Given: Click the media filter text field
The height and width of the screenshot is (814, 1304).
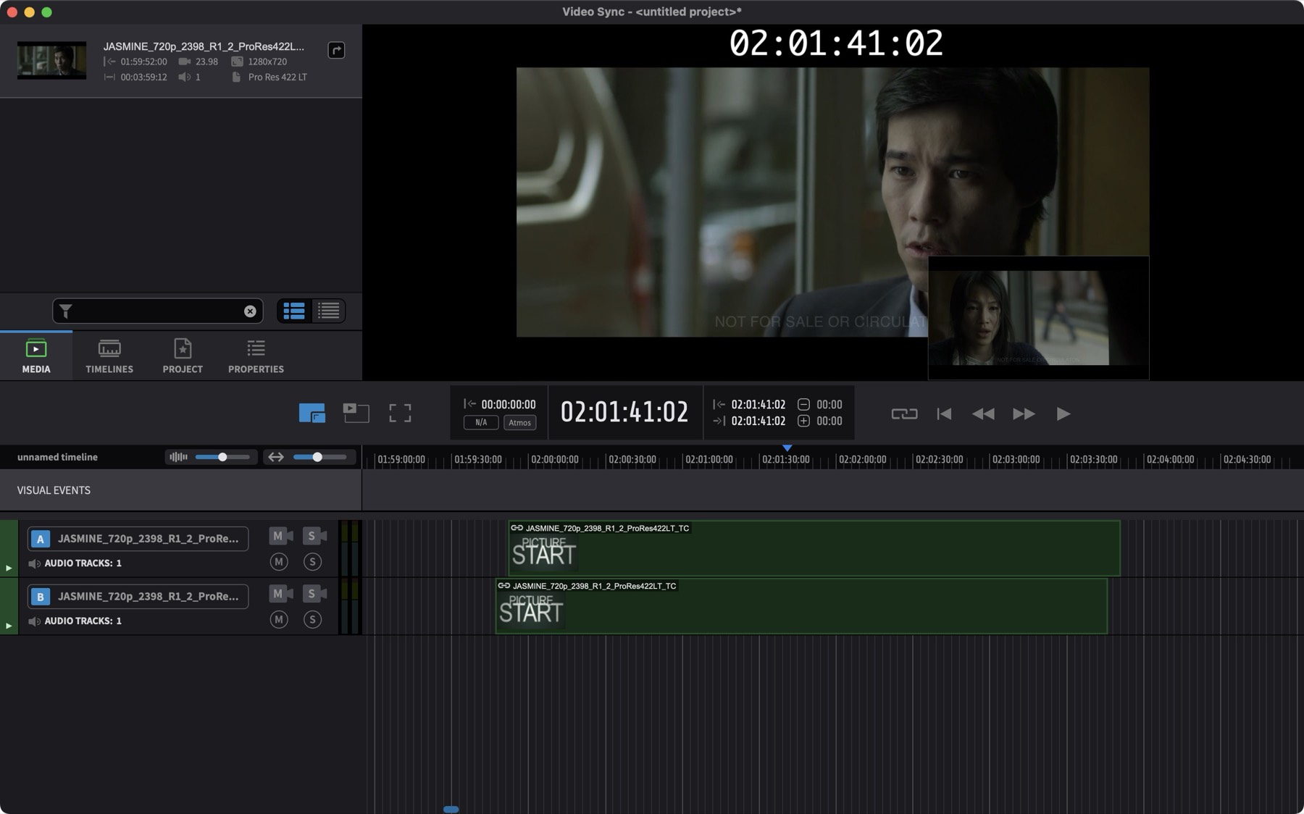Looking at the screenshot, I should [157, 311].
